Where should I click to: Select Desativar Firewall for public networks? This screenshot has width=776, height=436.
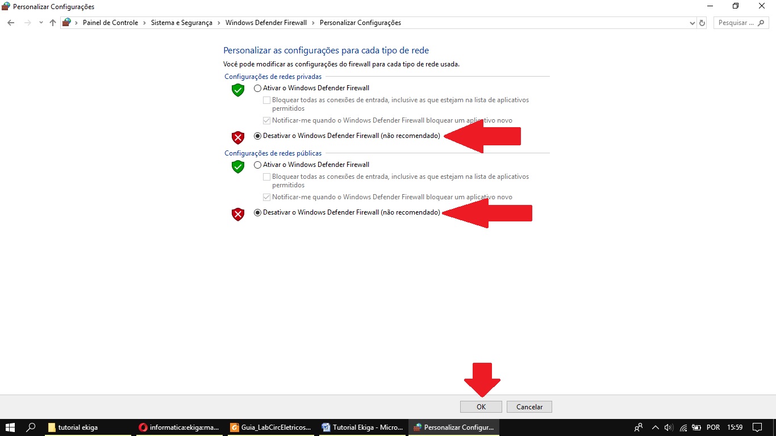(x=258, y=213)
